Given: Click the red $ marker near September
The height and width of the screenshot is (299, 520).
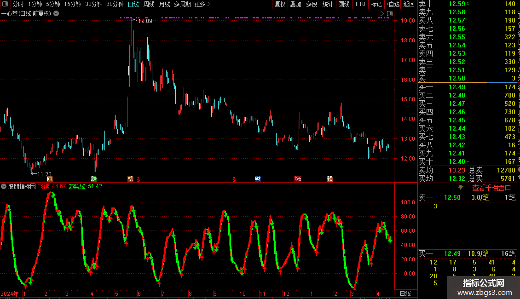Looking at the screenshot, I should click(x=234, y=179).
